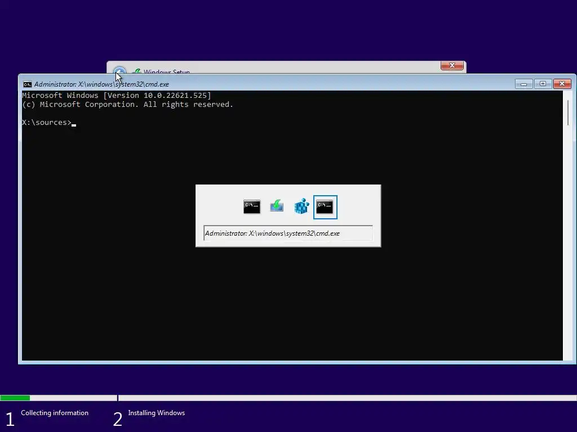Screen dimensions: 577x432
Task: Select the Windows Setup icon in task switcher
Action: (277, 206)
